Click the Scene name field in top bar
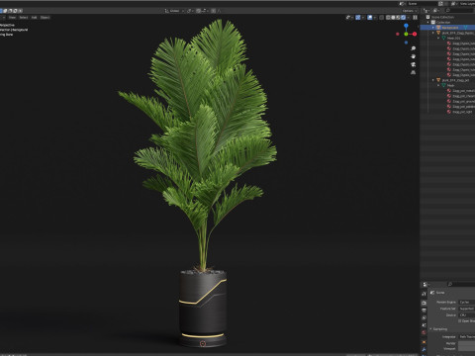This screenshot has width=475, height=356. point(422,4)
